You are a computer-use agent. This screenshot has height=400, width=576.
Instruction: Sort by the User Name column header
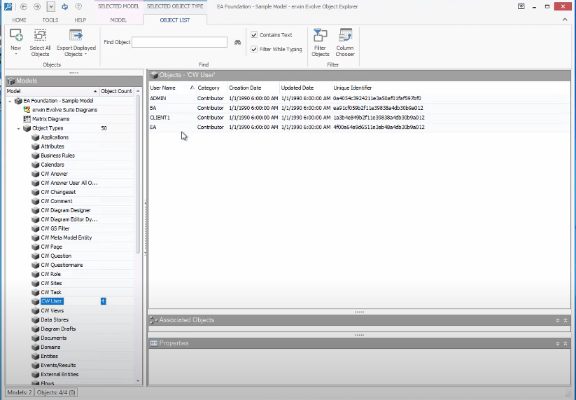[x=168, y=88]
